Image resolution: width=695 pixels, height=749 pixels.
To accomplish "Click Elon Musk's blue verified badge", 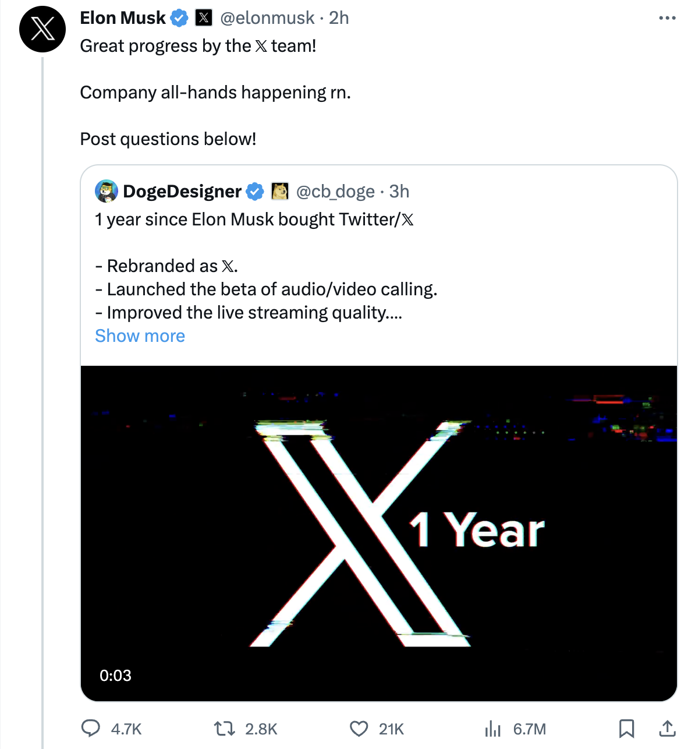I will [x=179, y=18].
